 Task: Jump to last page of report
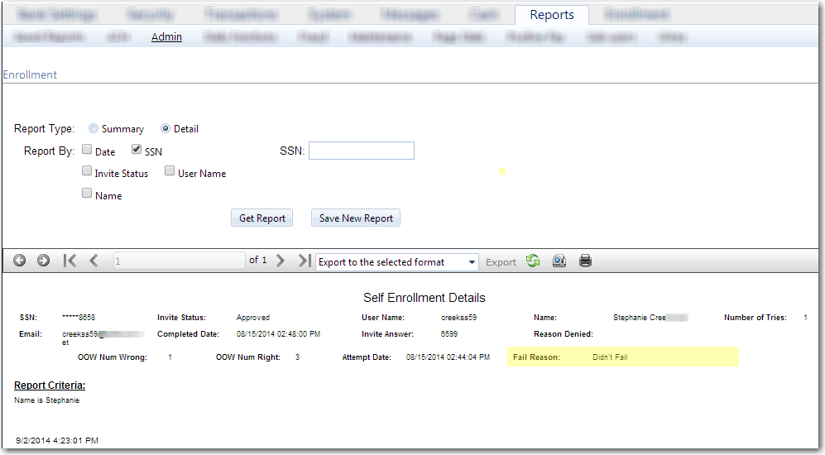(304, 261)
